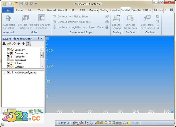Image resolution: width=176 pixels, height=127 pixels.
Task: Choose Contour around Picked Faces
Action: click(72, 22)
